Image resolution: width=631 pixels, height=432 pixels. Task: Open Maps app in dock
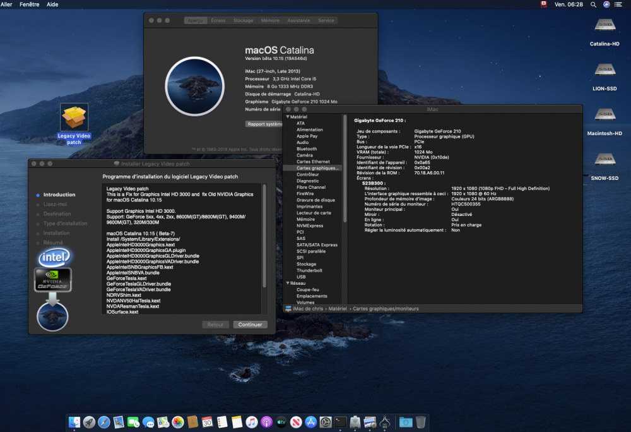point(163,422)
